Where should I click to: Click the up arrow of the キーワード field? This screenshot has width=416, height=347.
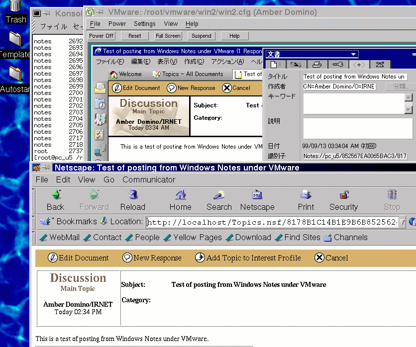pos(409,97)
